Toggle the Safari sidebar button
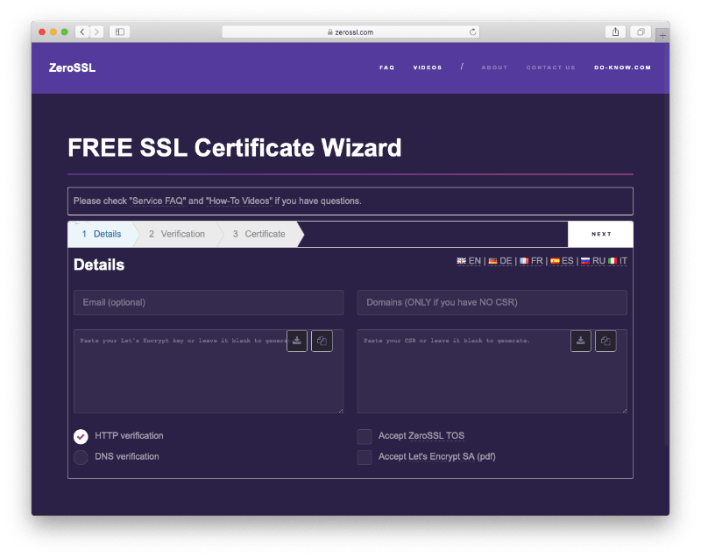701x557 pixels. tap(120, 32)
